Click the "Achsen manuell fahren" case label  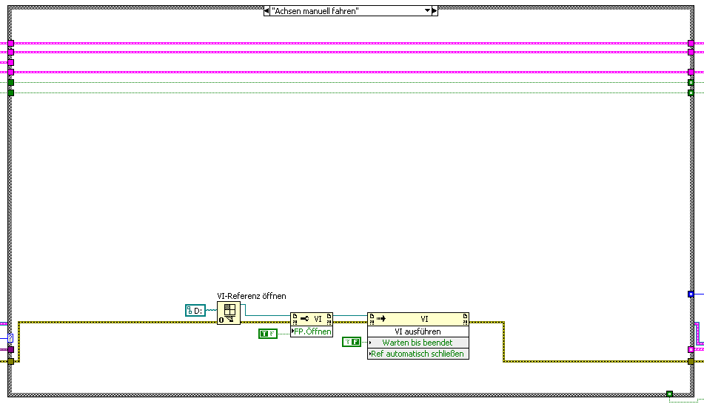tap(315, 11)
